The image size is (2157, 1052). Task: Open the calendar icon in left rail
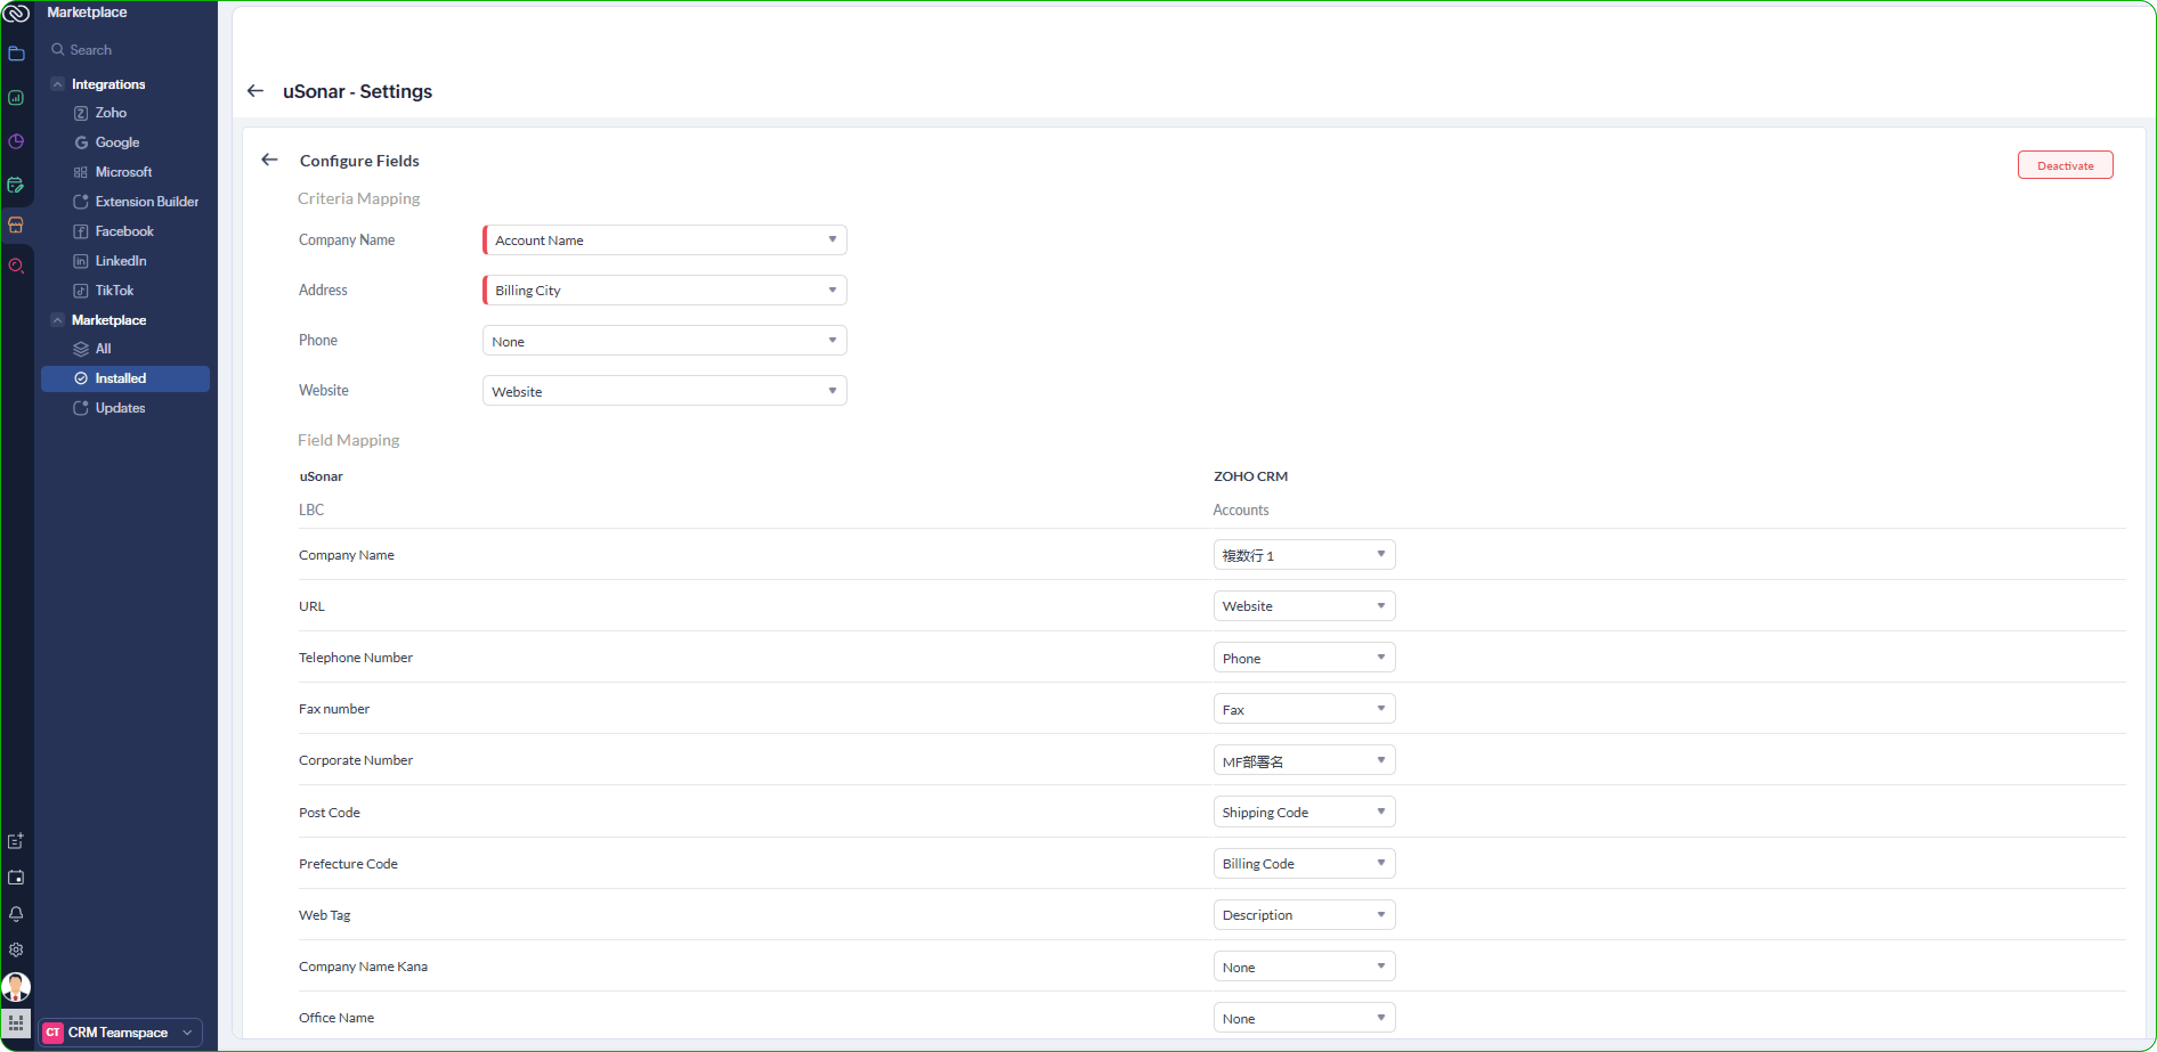click(16, 877)
